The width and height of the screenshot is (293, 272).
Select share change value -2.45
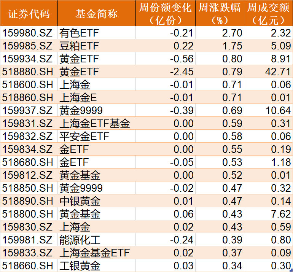click(182, 72)
